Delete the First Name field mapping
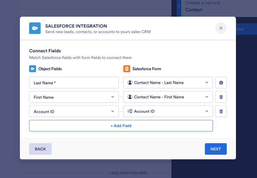The width and height of the screenshot is (257, 178). 221,97
